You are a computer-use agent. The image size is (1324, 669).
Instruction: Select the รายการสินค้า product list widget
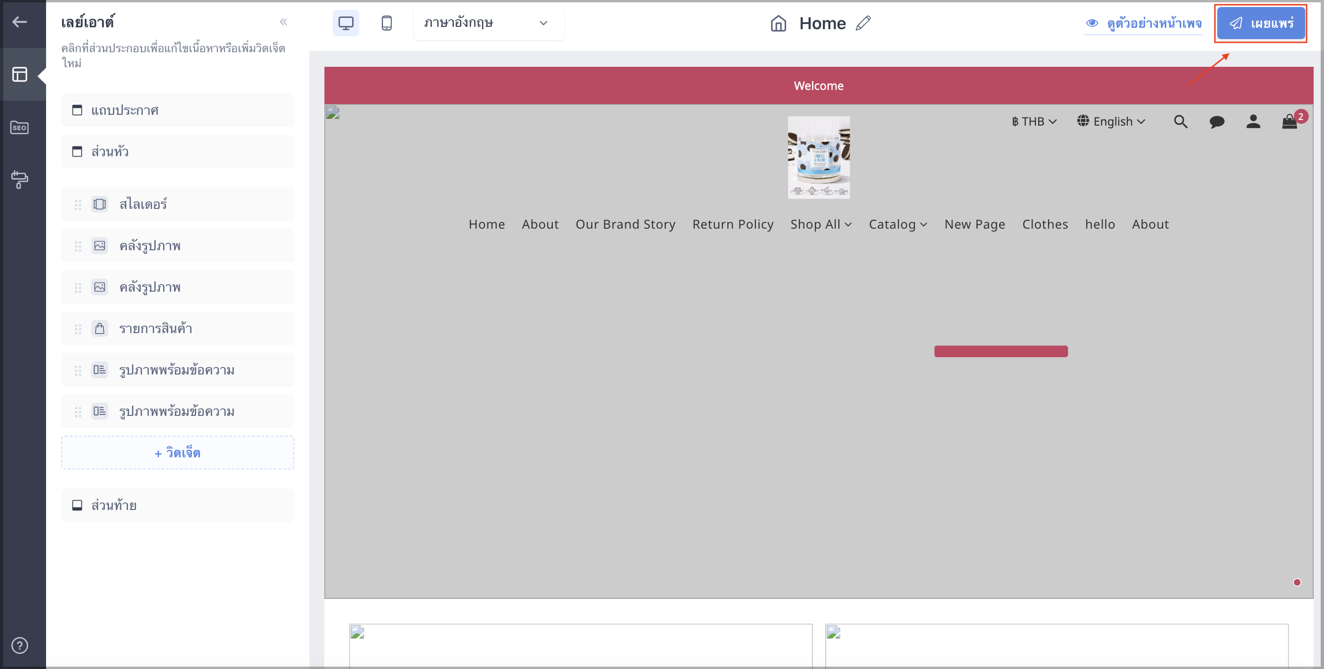point(177,328)
